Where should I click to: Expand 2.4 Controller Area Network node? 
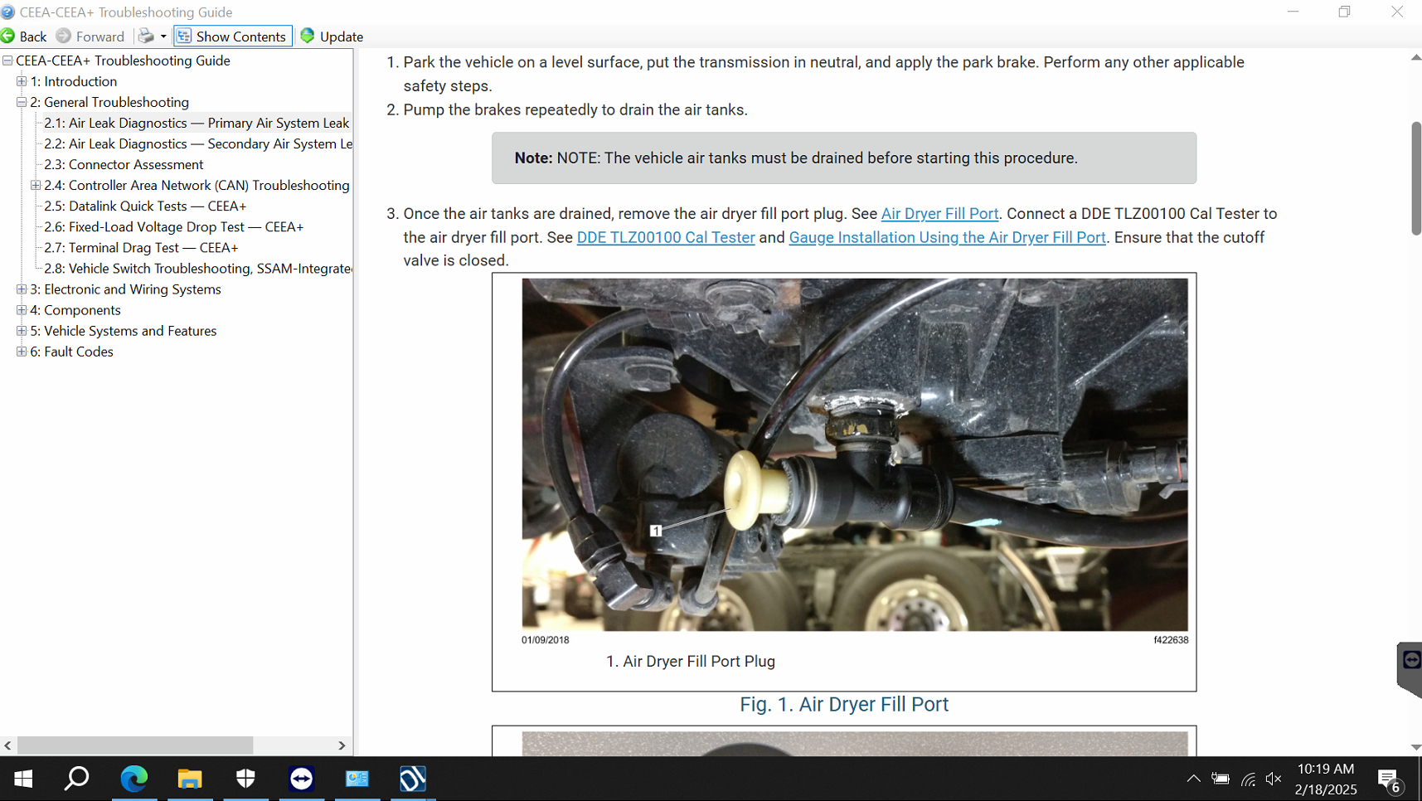point(36,185)
